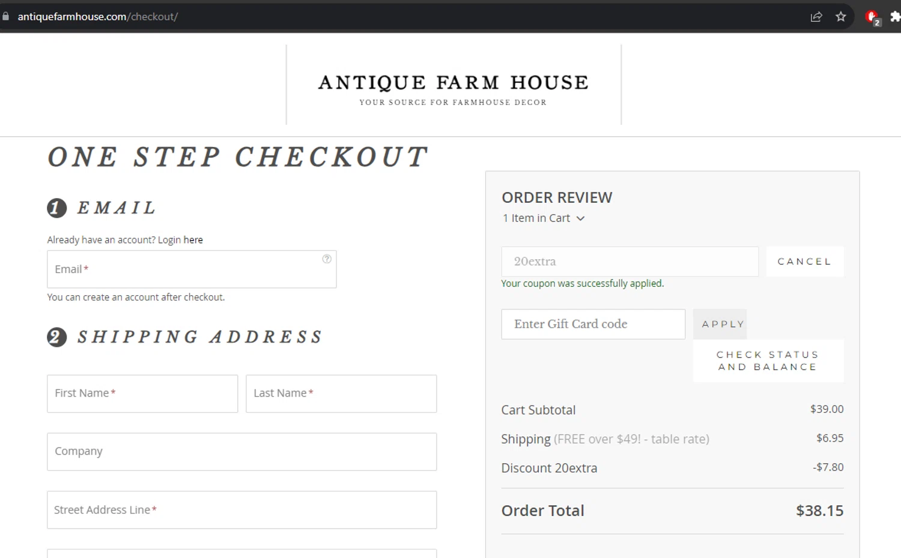Click the Cart Subtotal value $39.00
The image size is (901, 558).
827,409
